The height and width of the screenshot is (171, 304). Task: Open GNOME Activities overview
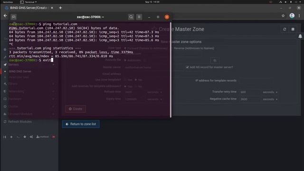8,2
